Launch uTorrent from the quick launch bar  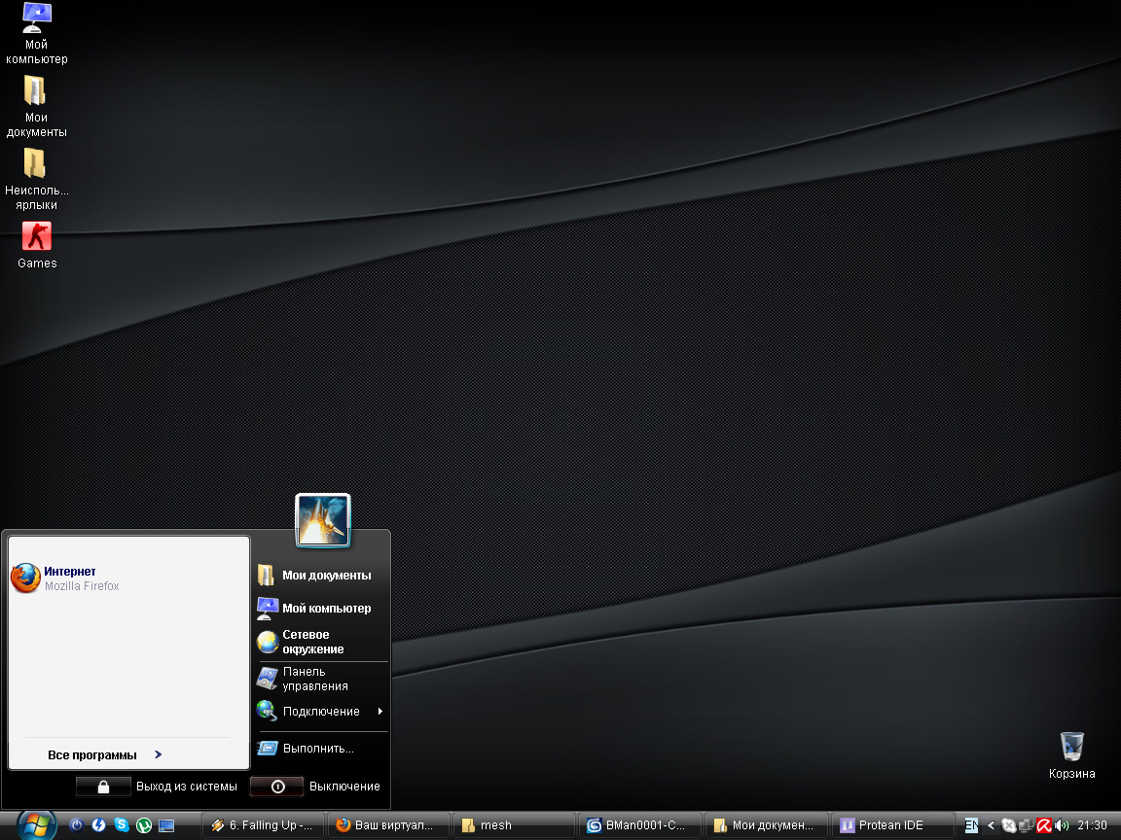(144, 825)
